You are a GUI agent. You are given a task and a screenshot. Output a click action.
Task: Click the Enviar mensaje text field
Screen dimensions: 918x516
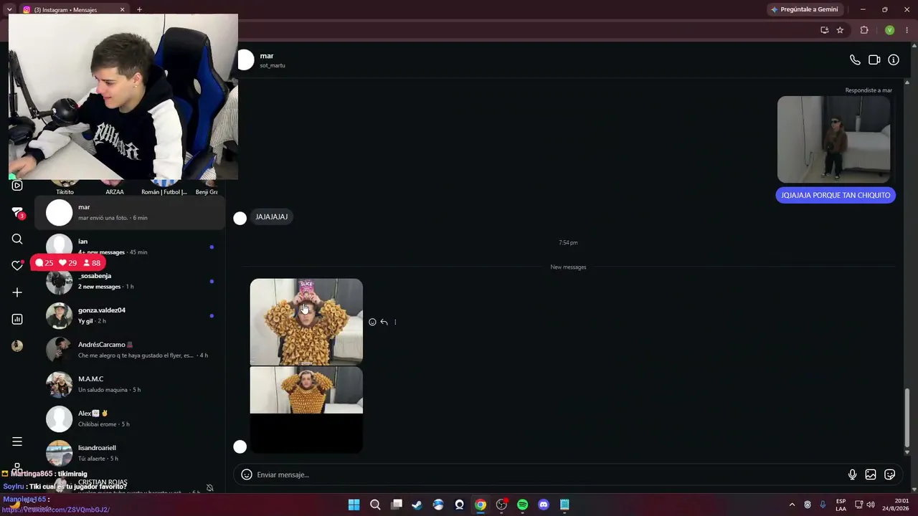[549, 474]
